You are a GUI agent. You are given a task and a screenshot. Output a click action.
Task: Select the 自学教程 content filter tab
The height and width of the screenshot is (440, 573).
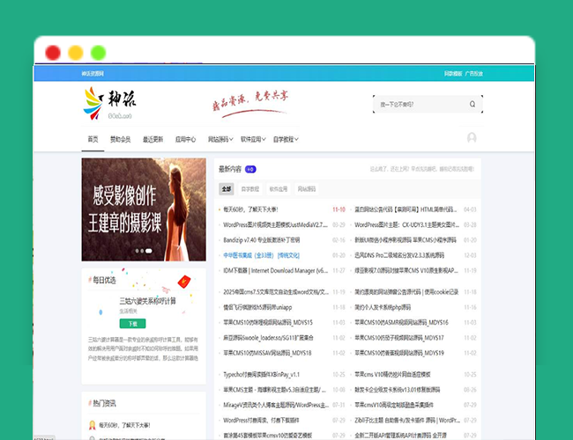pyautogui.click(x=250, y=189)
